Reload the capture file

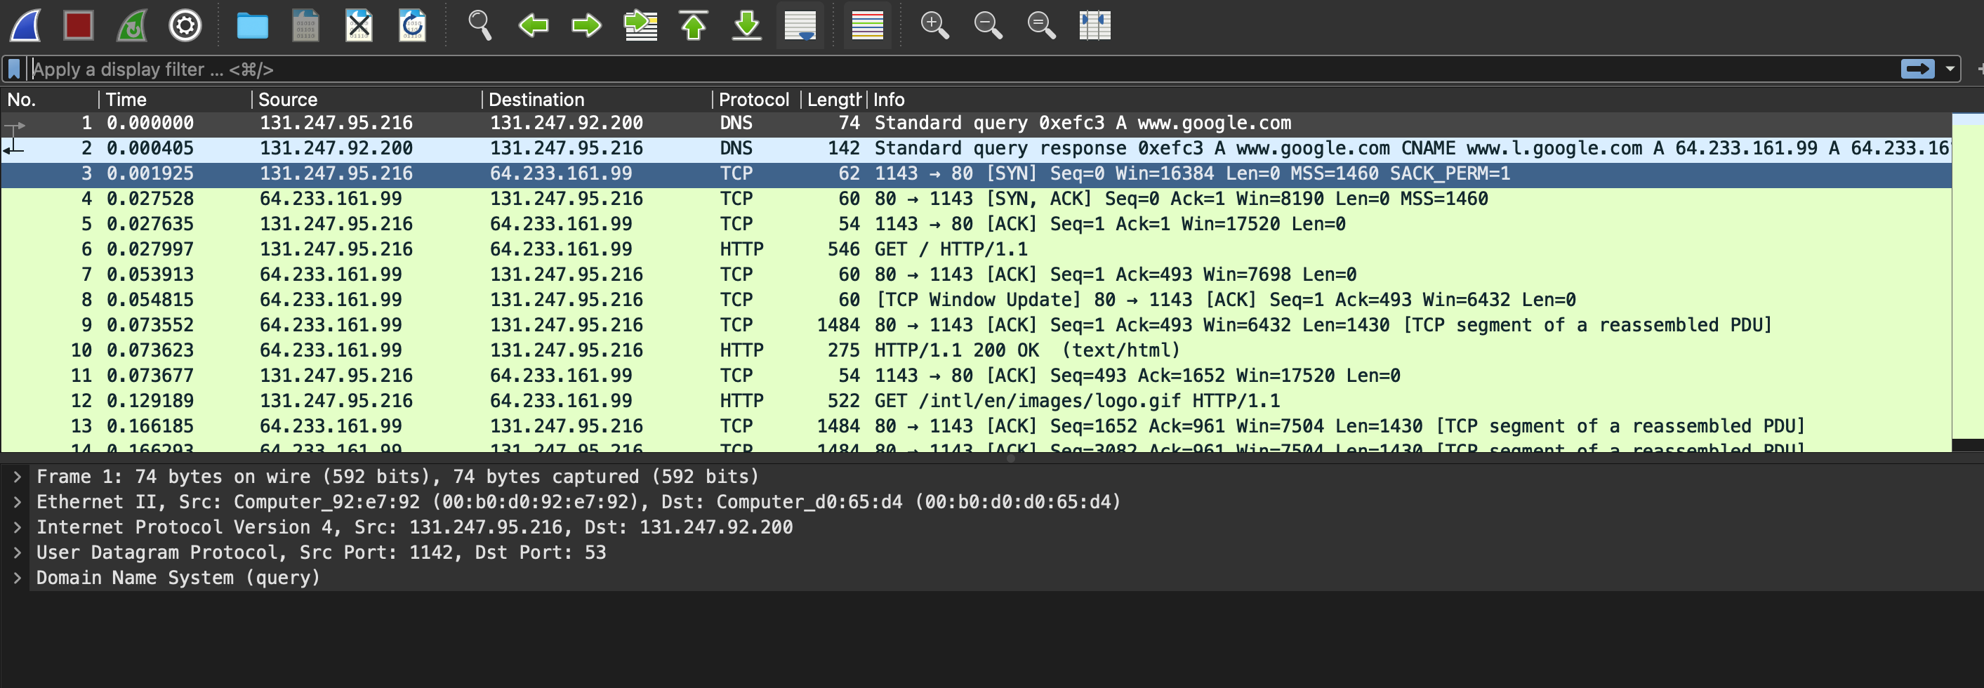[412, 25]
